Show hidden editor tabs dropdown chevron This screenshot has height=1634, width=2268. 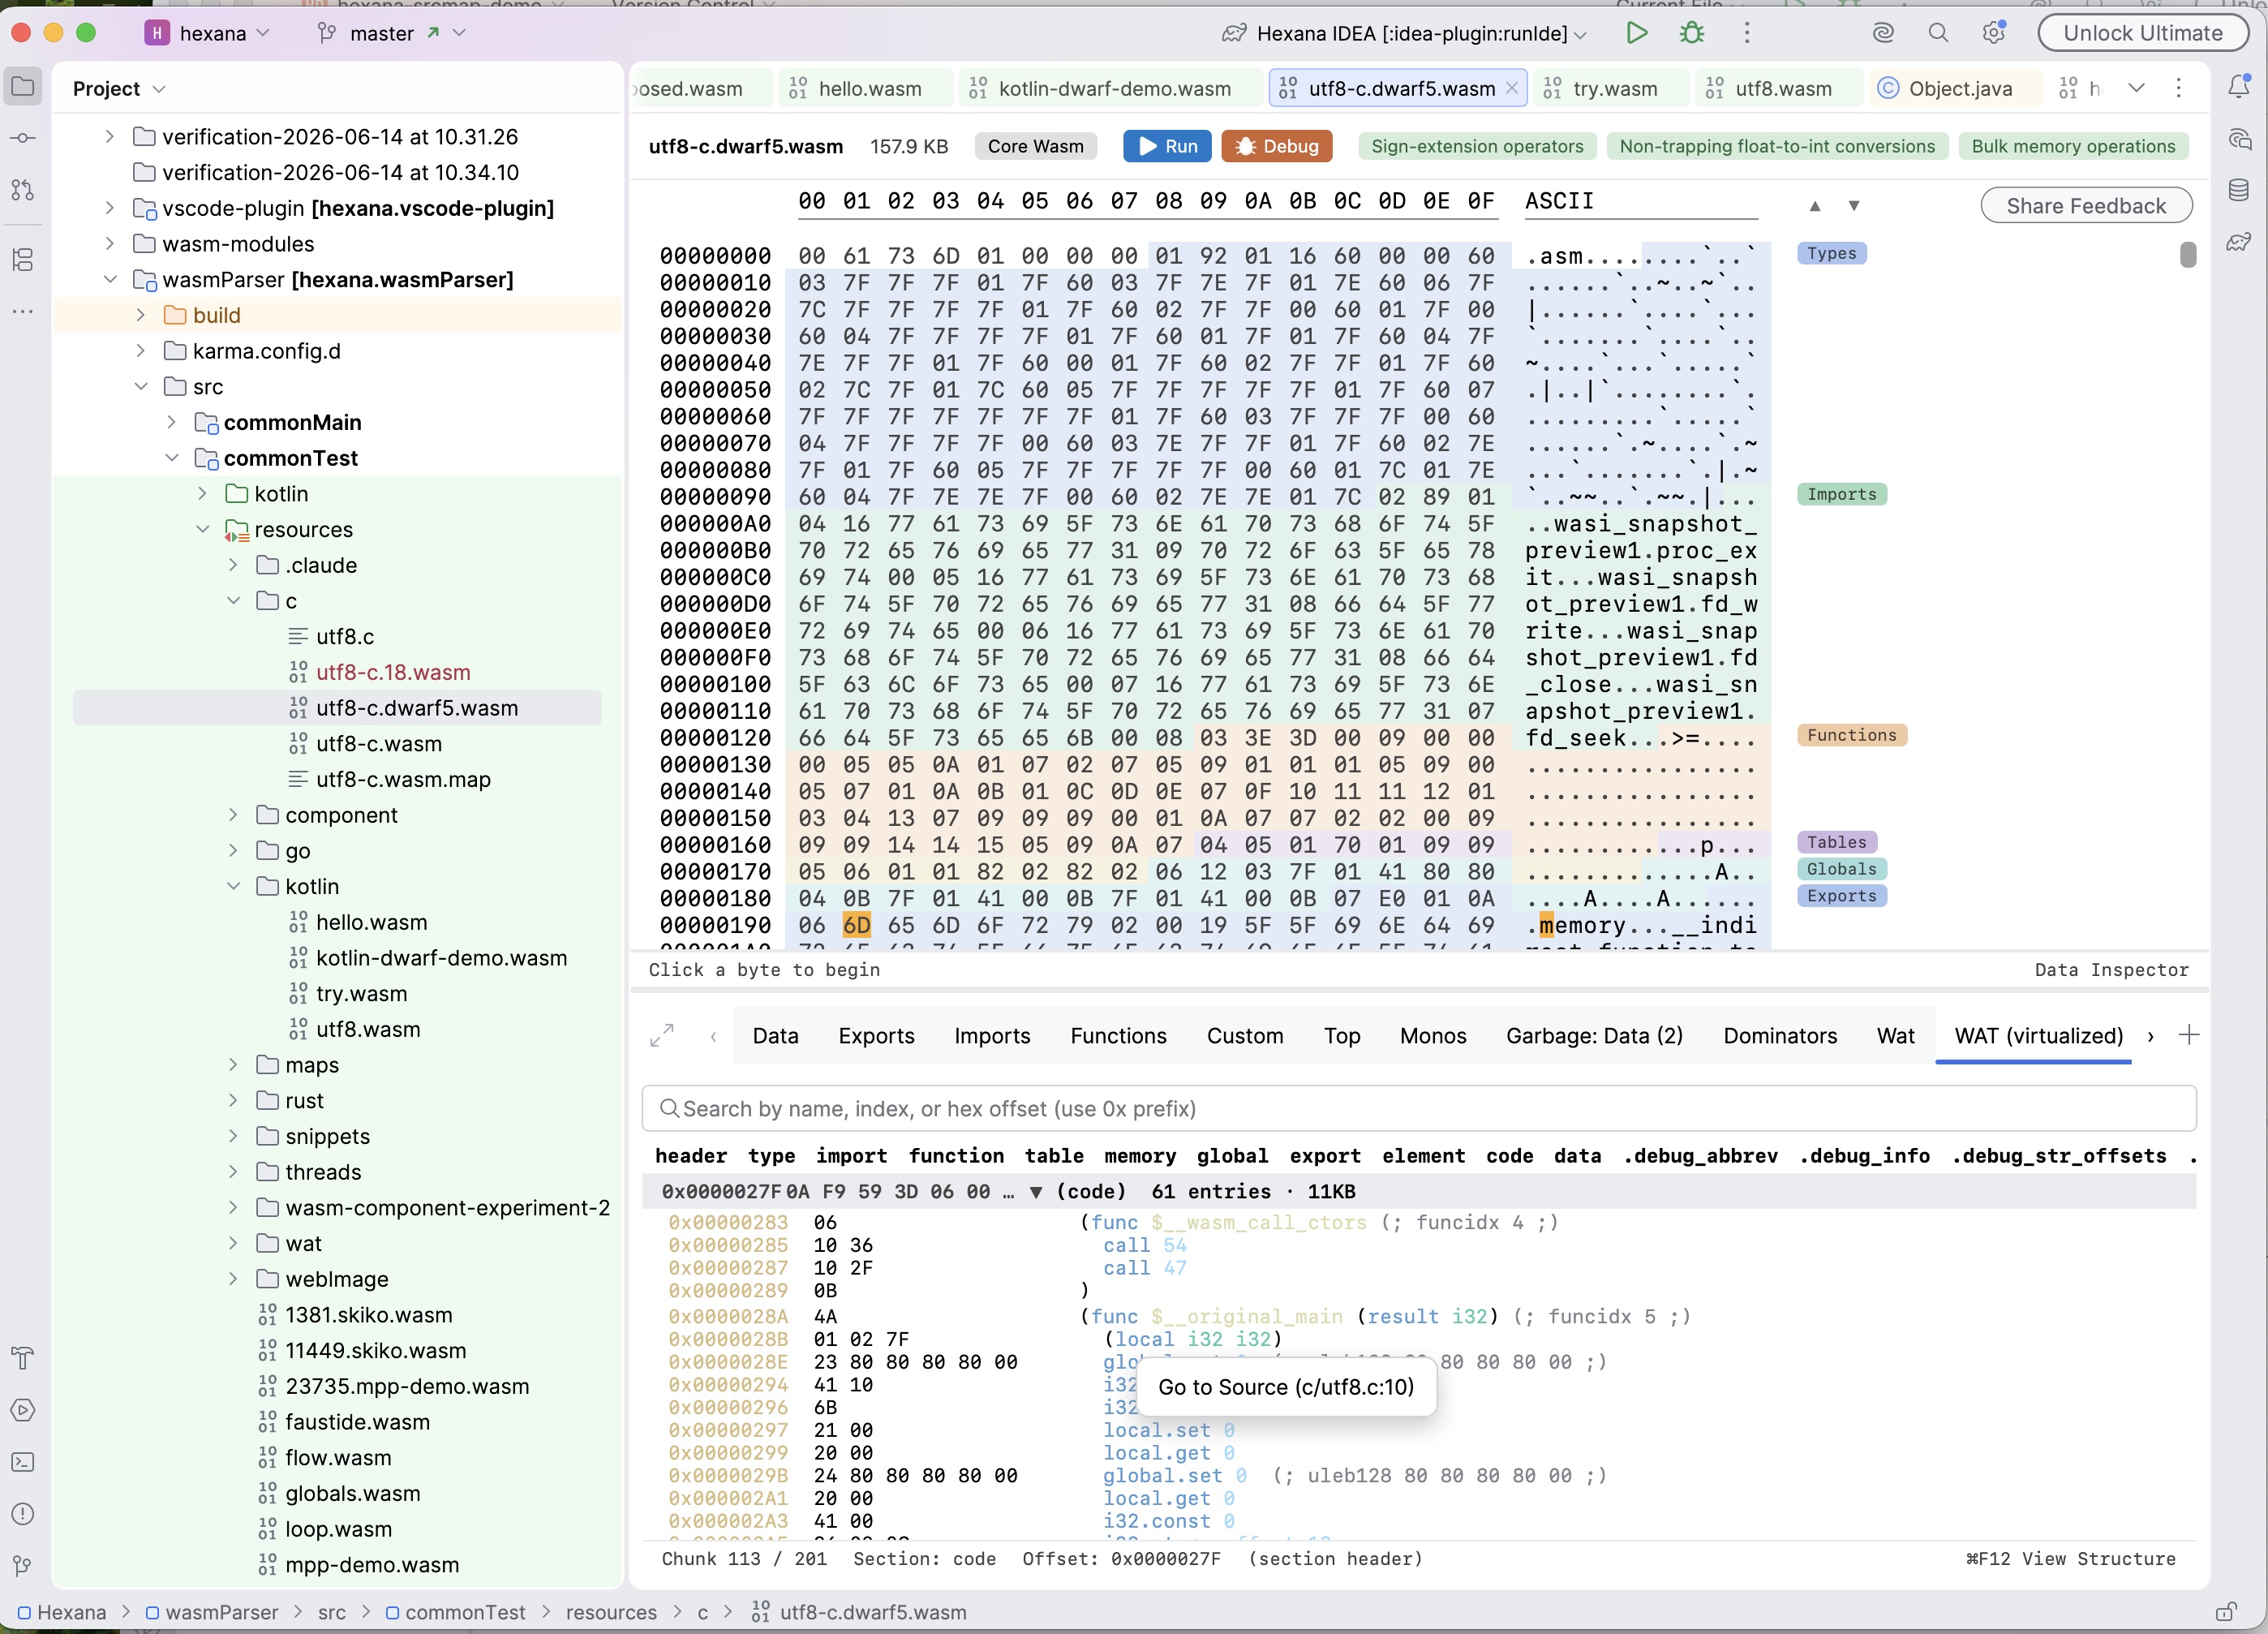(x=2136, y=88)
